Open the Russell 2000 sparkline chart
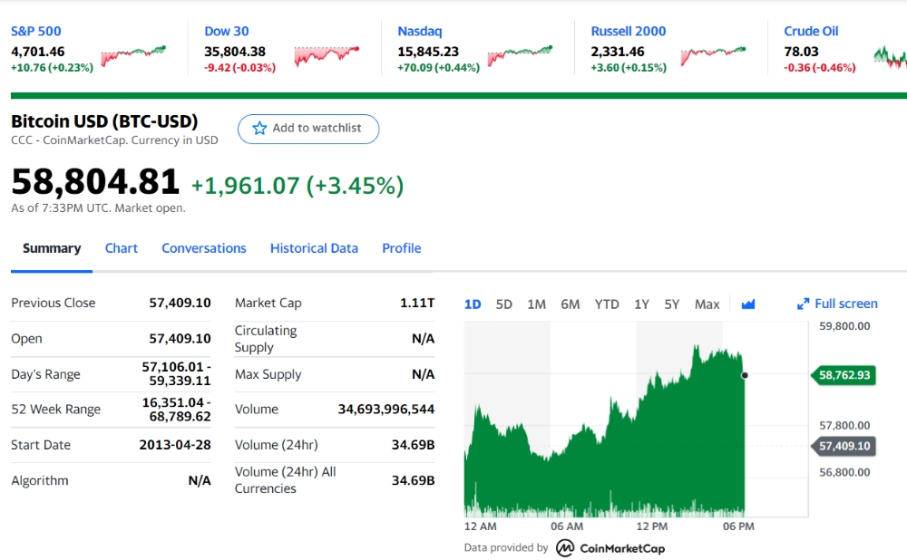 pos(713,55)
